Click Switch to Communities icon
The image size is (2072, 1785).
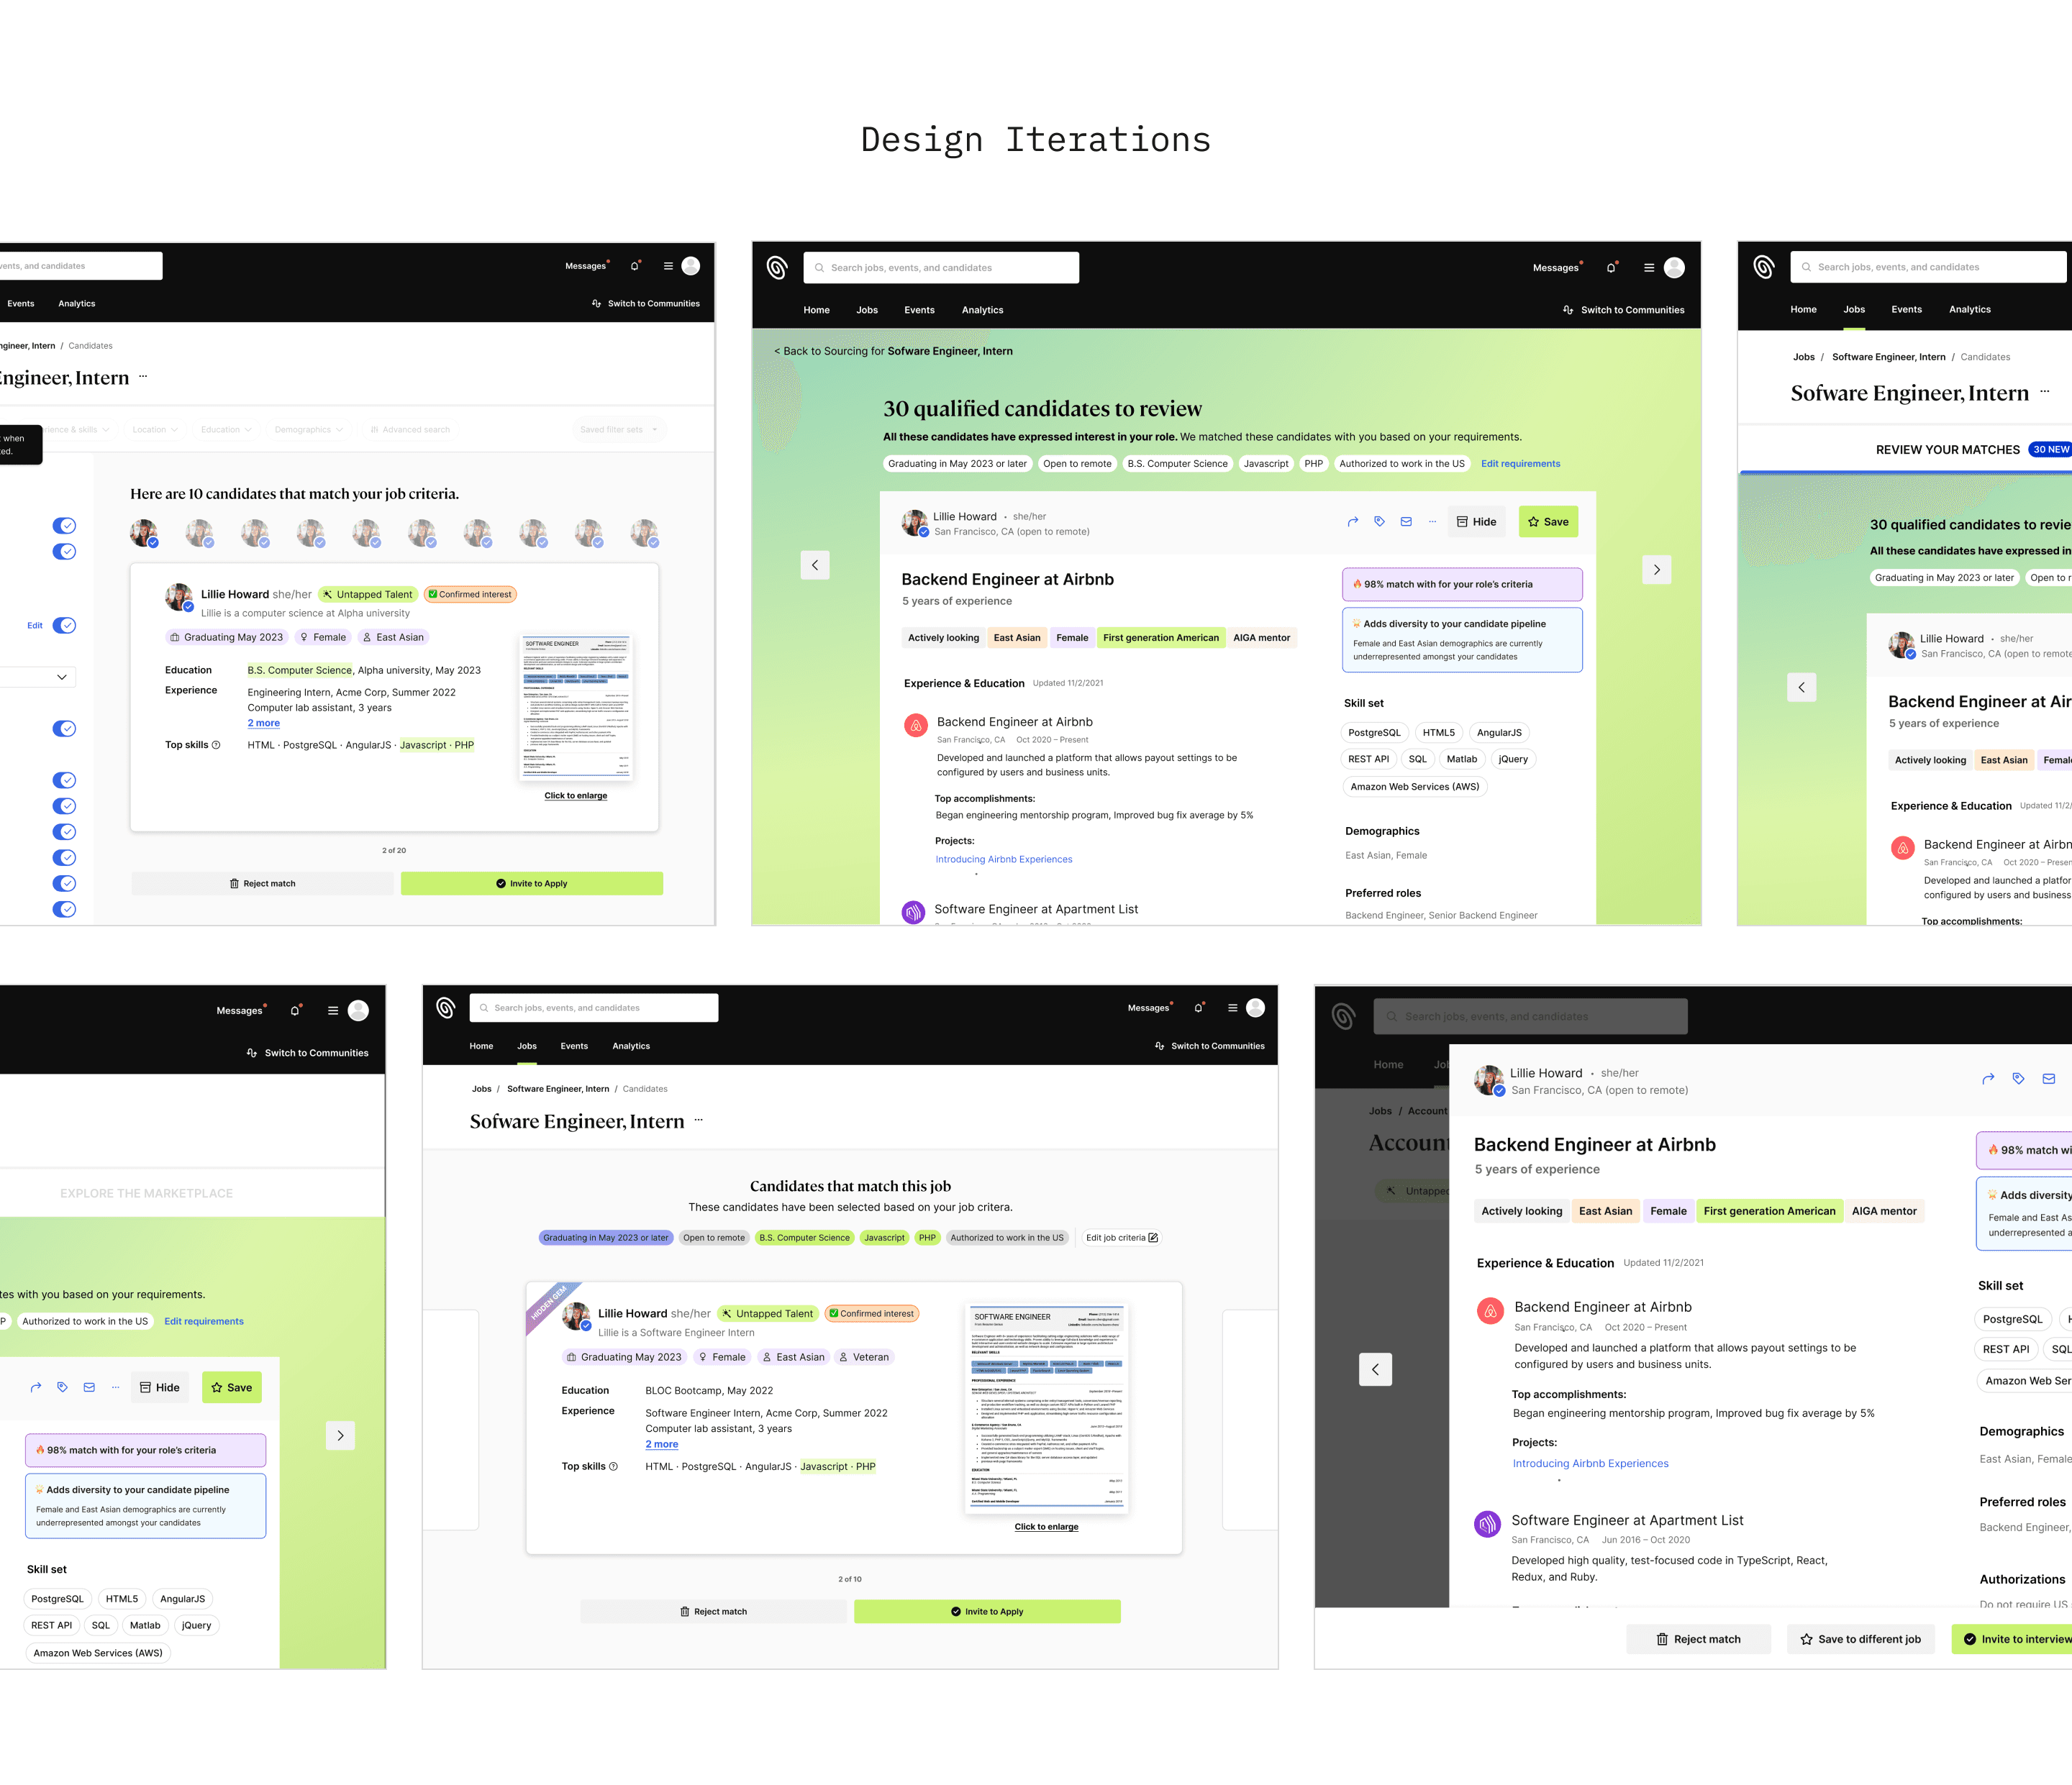[x=1568, y=310]
